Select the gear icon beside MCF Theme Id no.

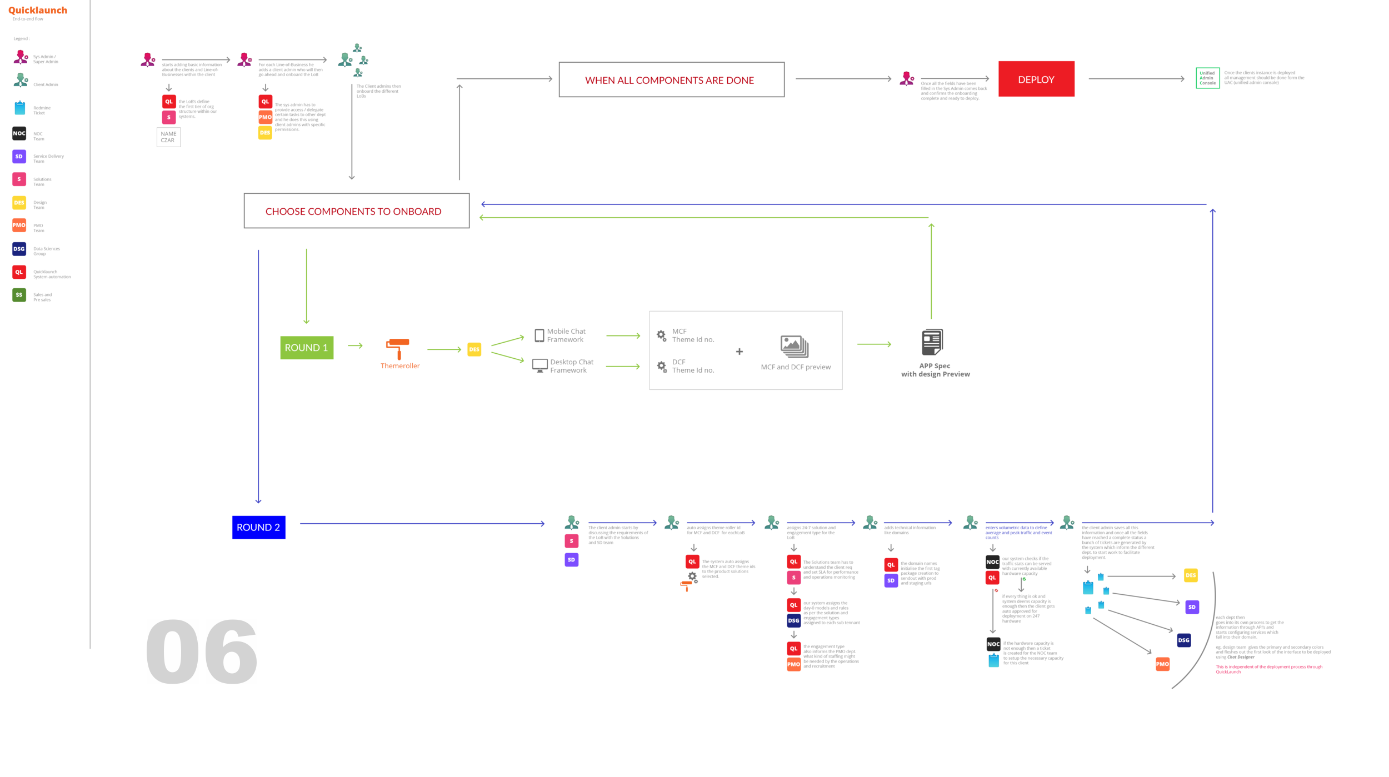(x=661, y=335)
